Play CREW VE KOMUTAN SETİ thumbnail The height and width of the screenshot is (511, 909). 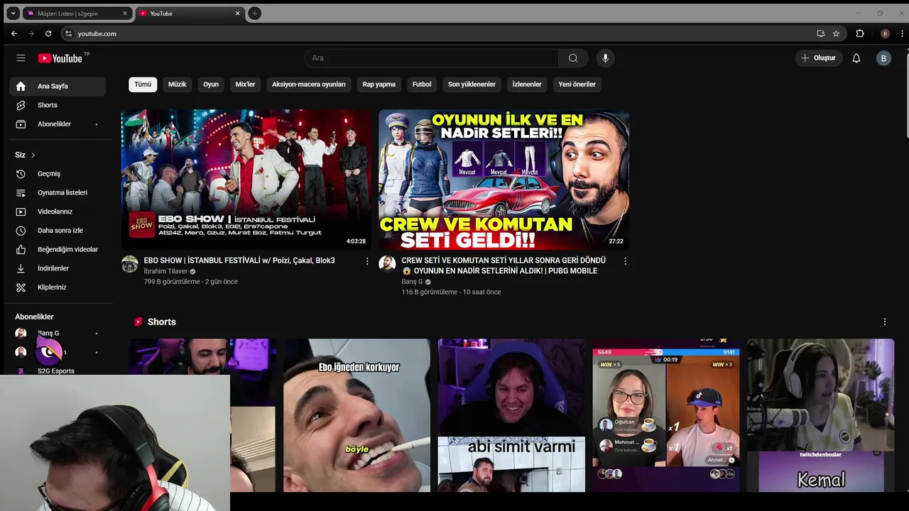(504, 180)
